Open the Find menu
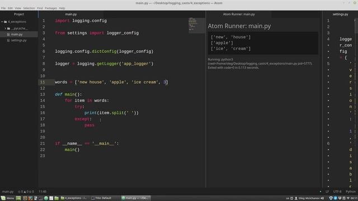 40,8
